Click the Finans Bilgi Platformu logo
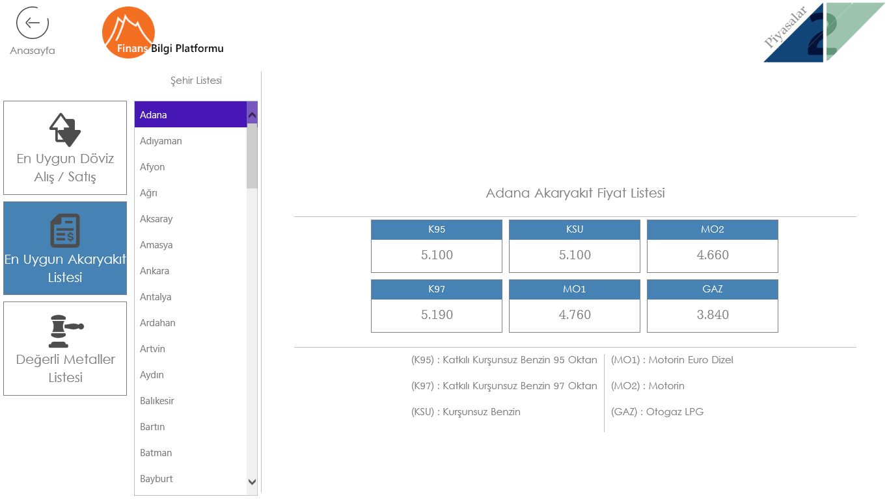The image size is (889, 499). (x=129, y=32)
